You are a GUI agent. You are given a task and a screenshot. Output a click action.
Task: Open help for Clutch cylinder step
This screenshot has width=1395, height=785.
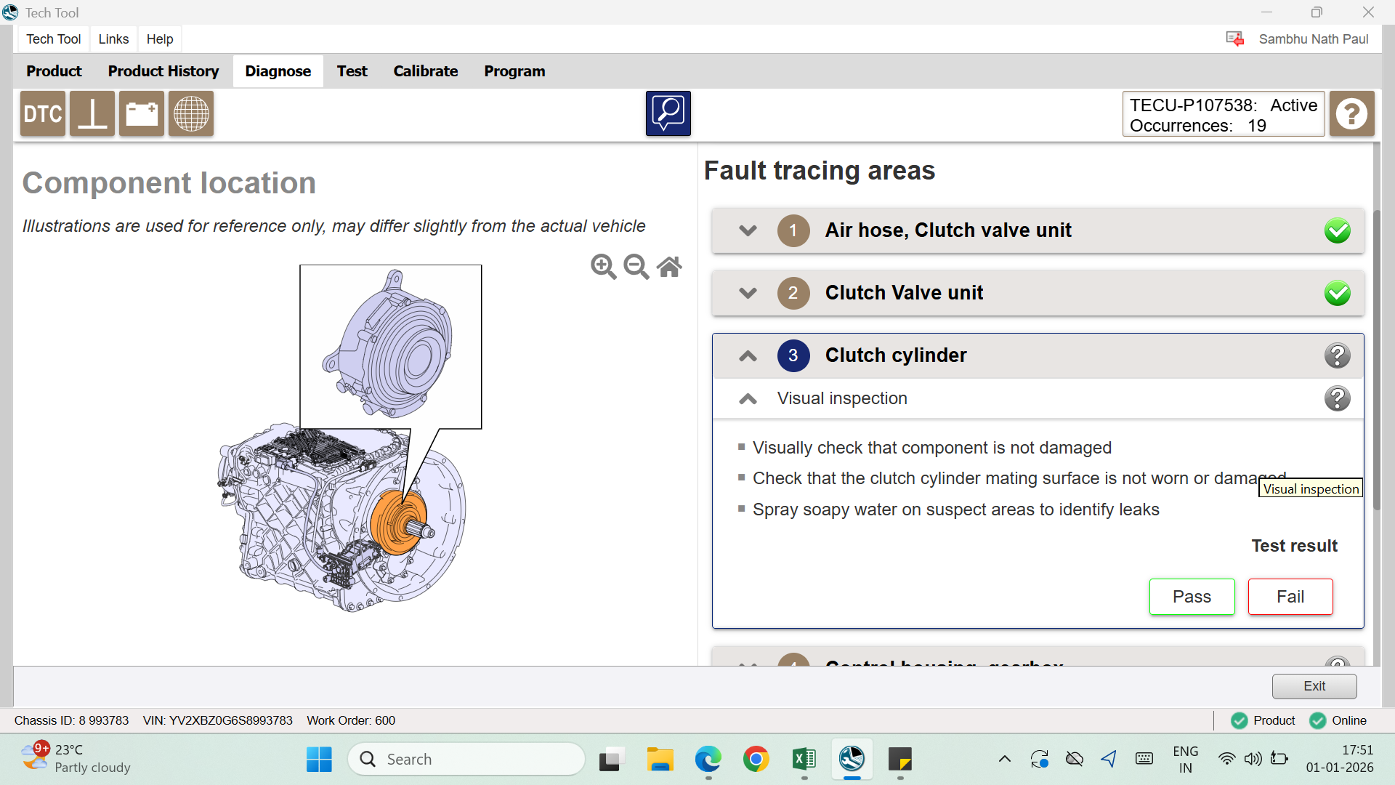click(x=1338, y=355)
